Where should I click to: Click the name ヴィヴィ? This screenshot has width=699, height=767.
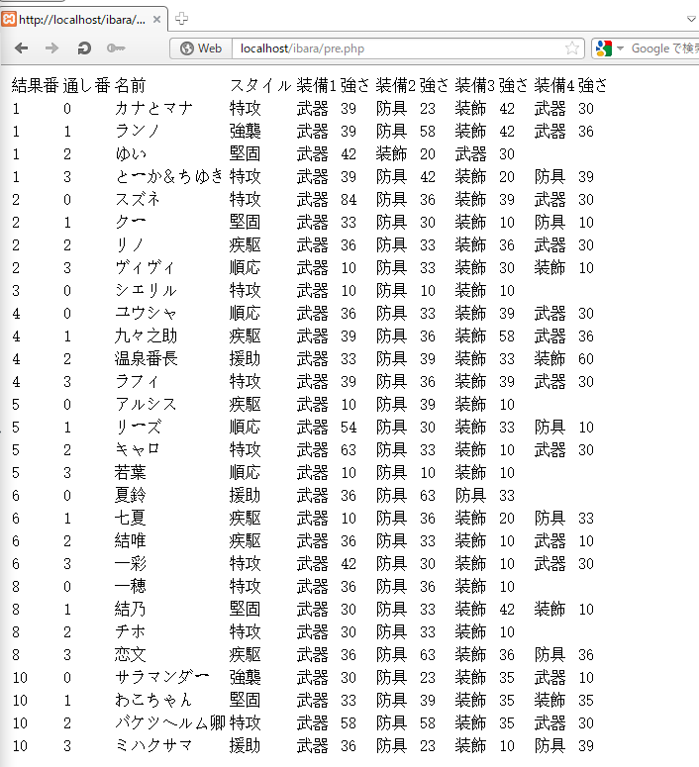point(145,267)
